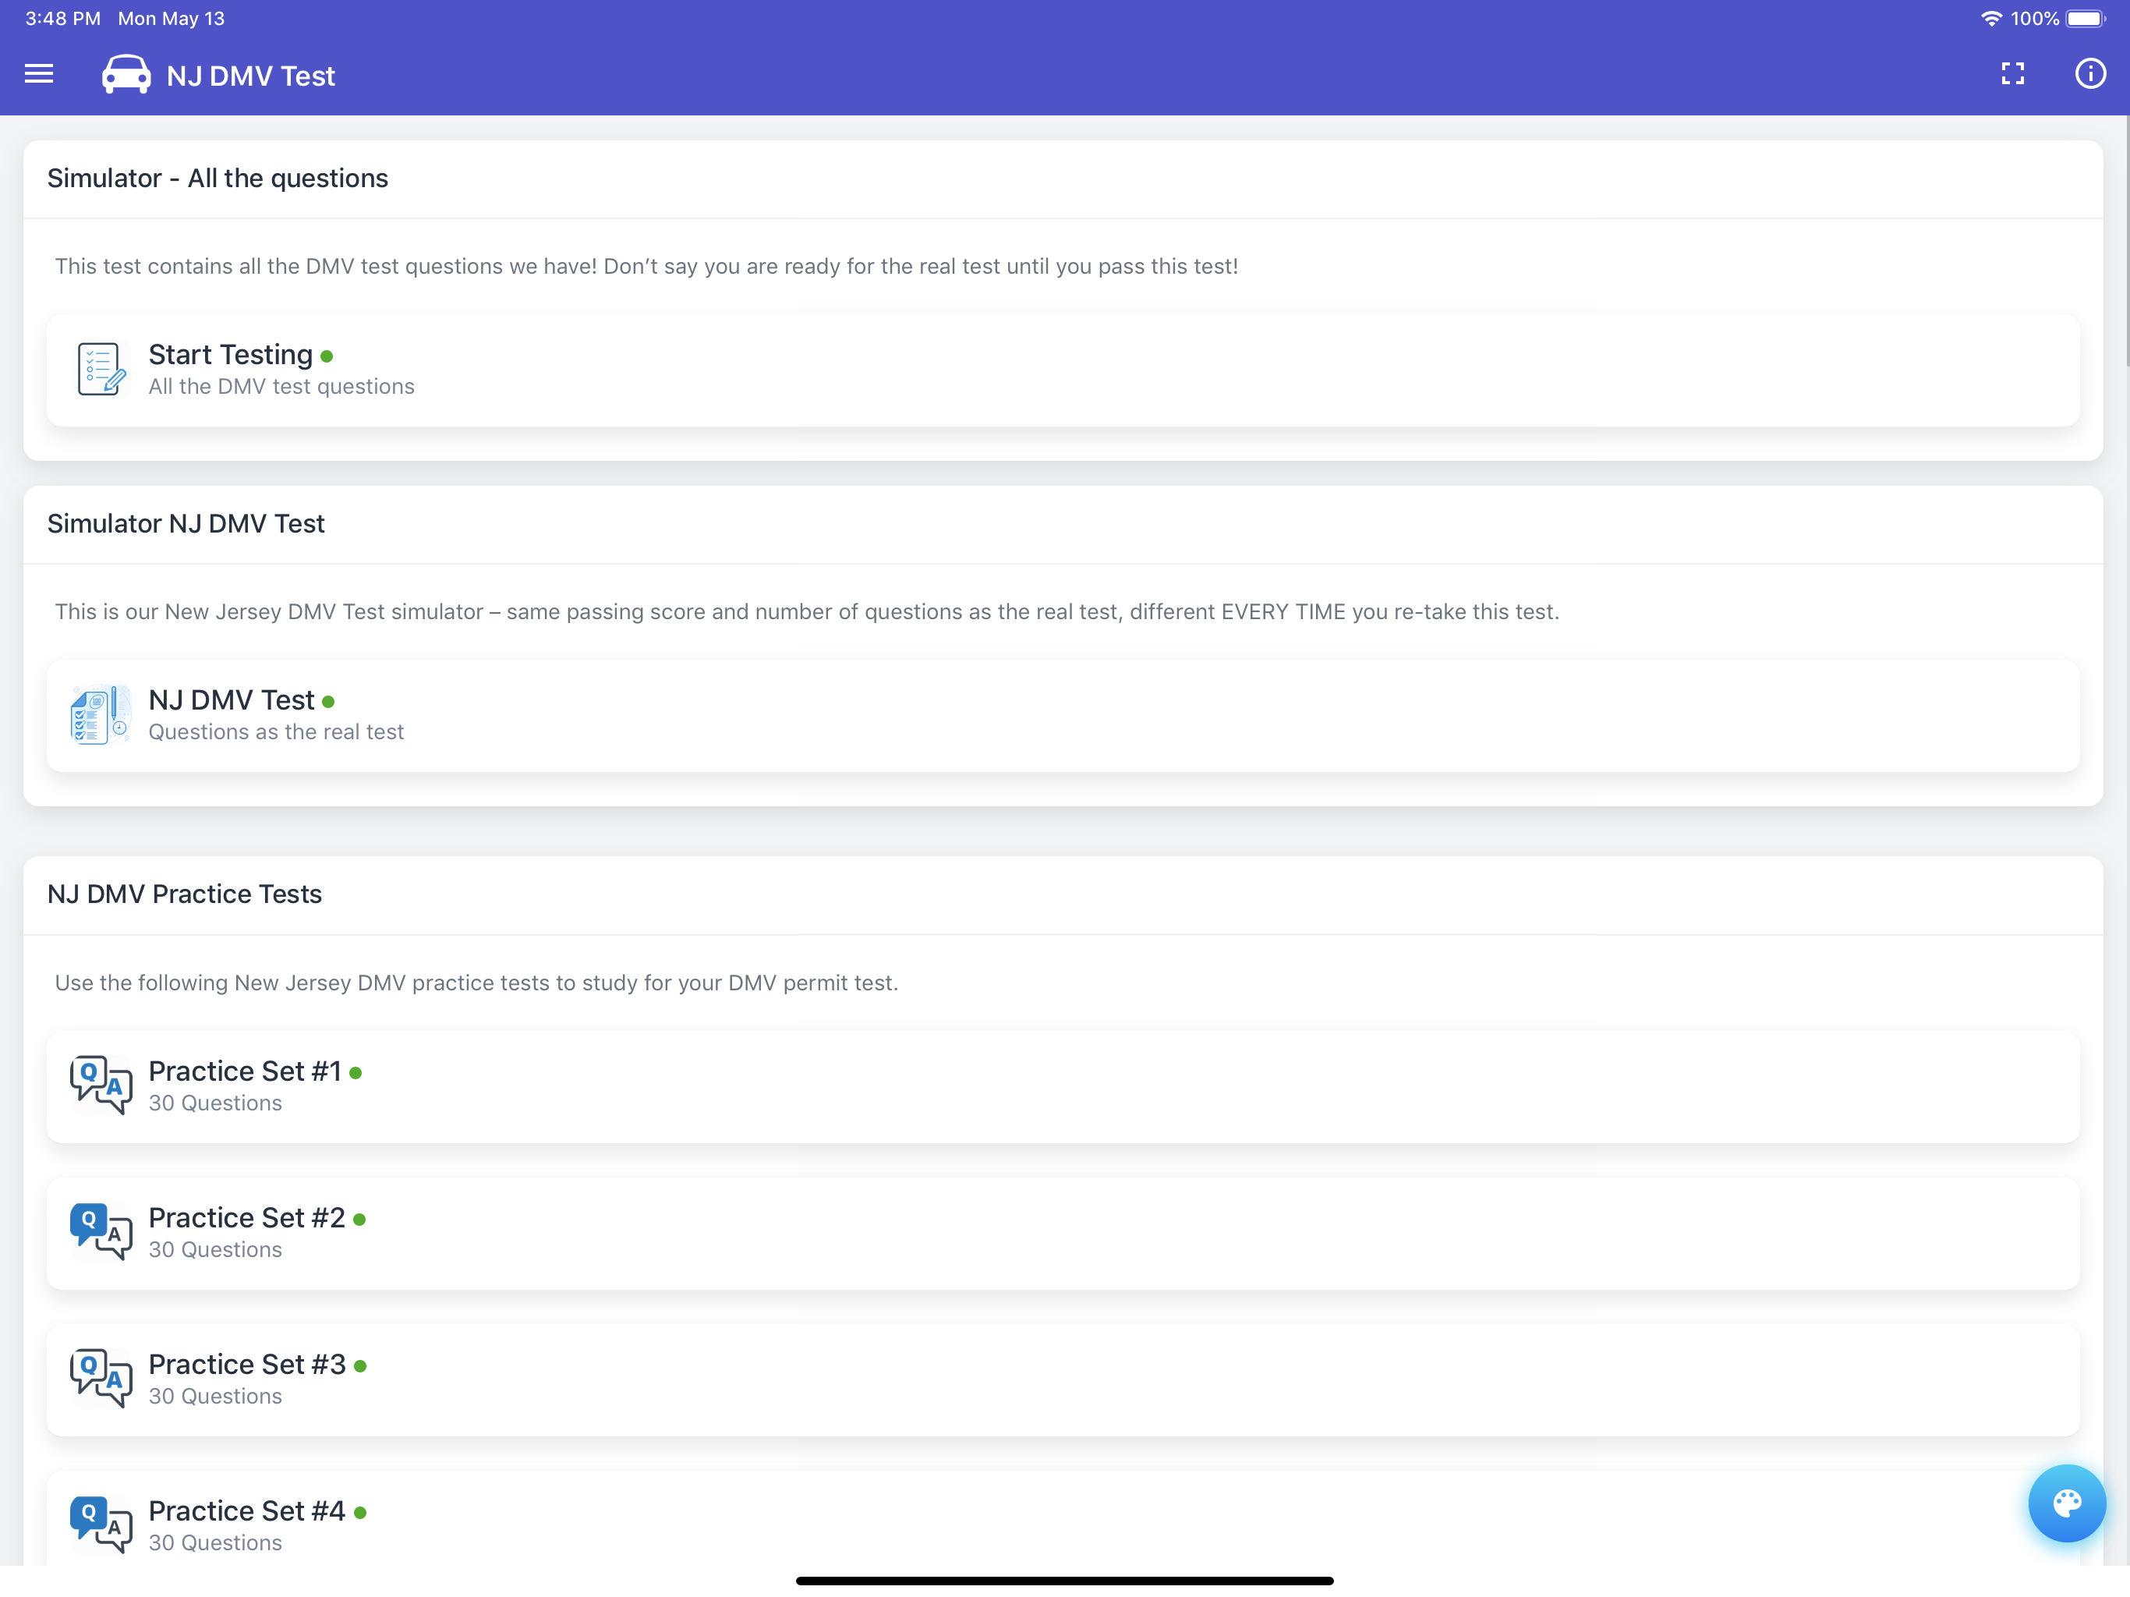
Task: Tap '30 Questions' under Practice Set #2
Action: point(214,1249)
